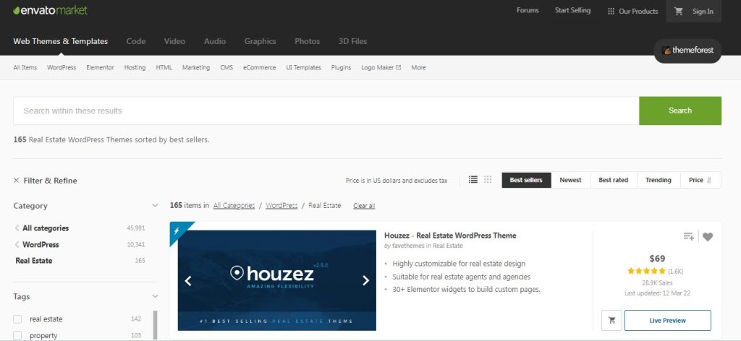Sort results by Price
Viewport: 741px width, 341px height.
point(700,180)
